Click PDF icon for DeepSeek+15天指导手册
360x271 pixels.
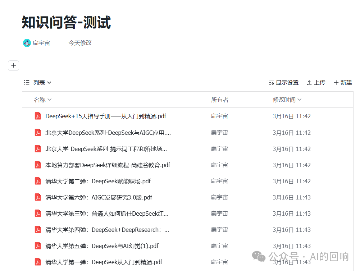38,116
